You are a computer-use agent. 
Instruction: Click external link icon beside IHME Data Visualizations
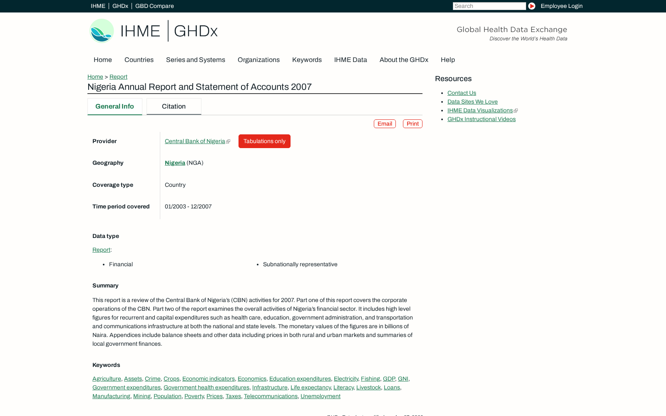516,111
